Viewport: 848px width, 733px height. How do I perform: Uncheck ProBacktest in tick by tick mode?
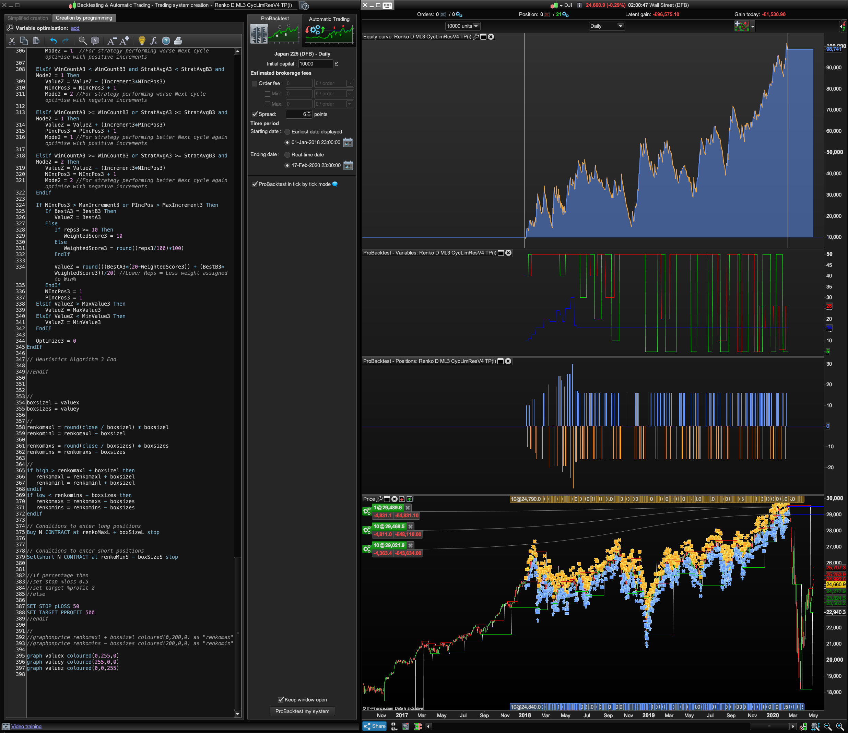click(x=255, y=184)
